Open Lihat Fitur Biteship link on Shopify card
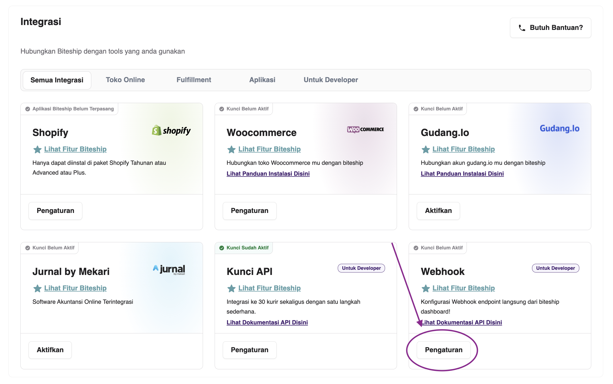The width and height of the screenshot is (613, 384). tap(75, 149)
